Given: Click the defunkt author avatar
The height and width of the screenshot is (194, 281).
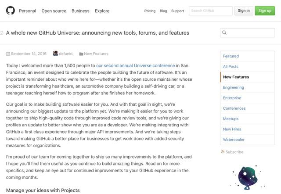Looking at the screenshot, I should pyautogui.click(x=55, y=54).
